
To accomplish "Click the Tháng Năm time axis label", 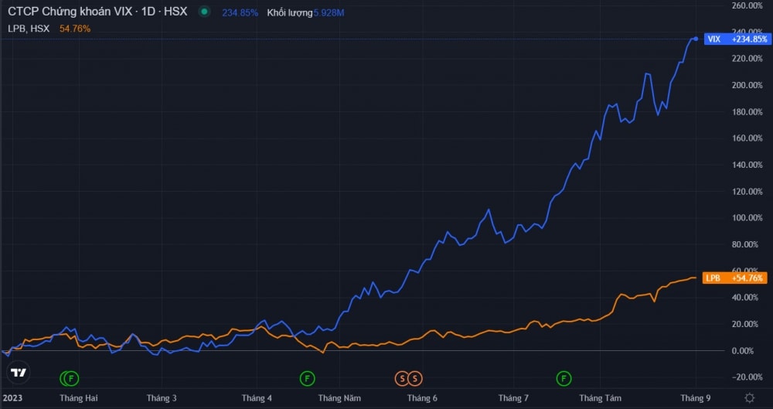I will click(x=339, y=398).
